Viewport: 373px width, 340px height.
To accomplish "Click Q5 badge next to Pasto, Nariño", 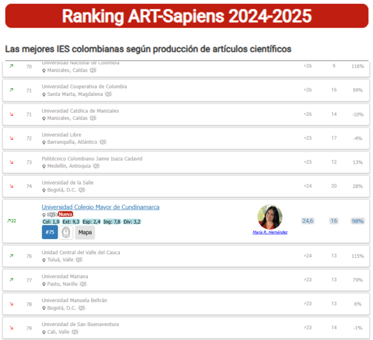I will click(x=83, y=284).
